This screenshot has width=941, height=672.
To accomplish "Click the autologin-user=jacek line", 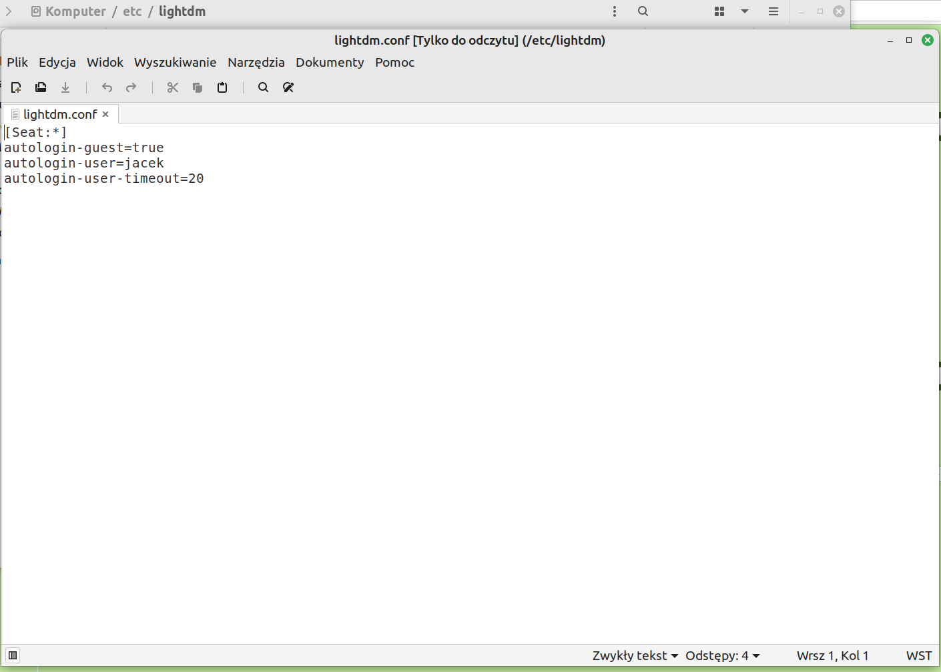I will click(x=84, y=163).
